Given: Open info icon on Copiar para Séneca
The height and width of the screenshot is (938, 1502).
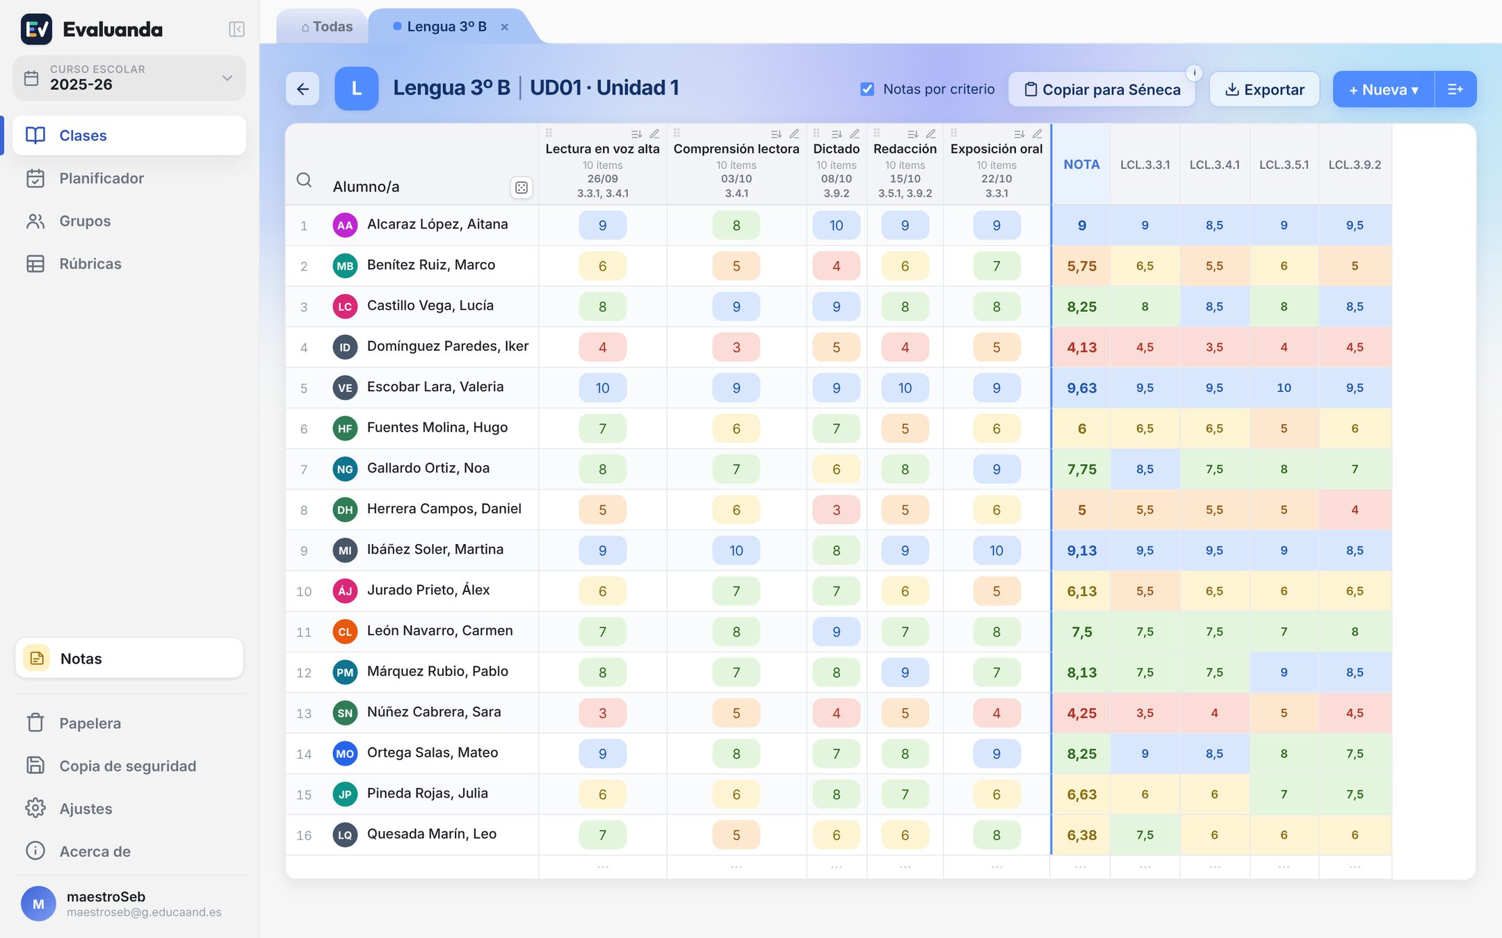Looking at the screenshot, I should tap(1194, 72).
